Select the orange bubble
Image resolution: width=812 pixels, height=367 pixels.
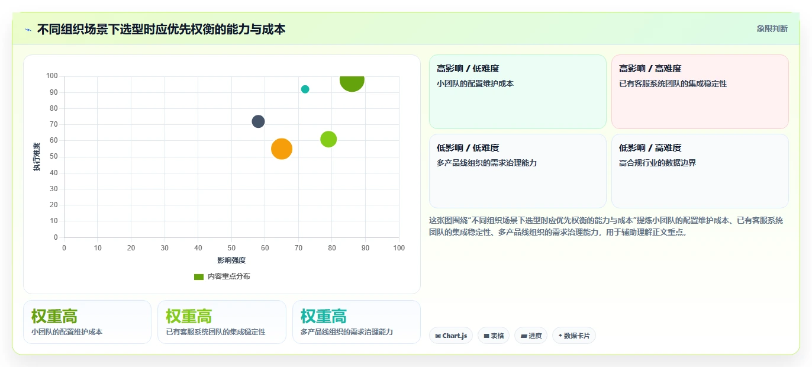tap(282, 149)
